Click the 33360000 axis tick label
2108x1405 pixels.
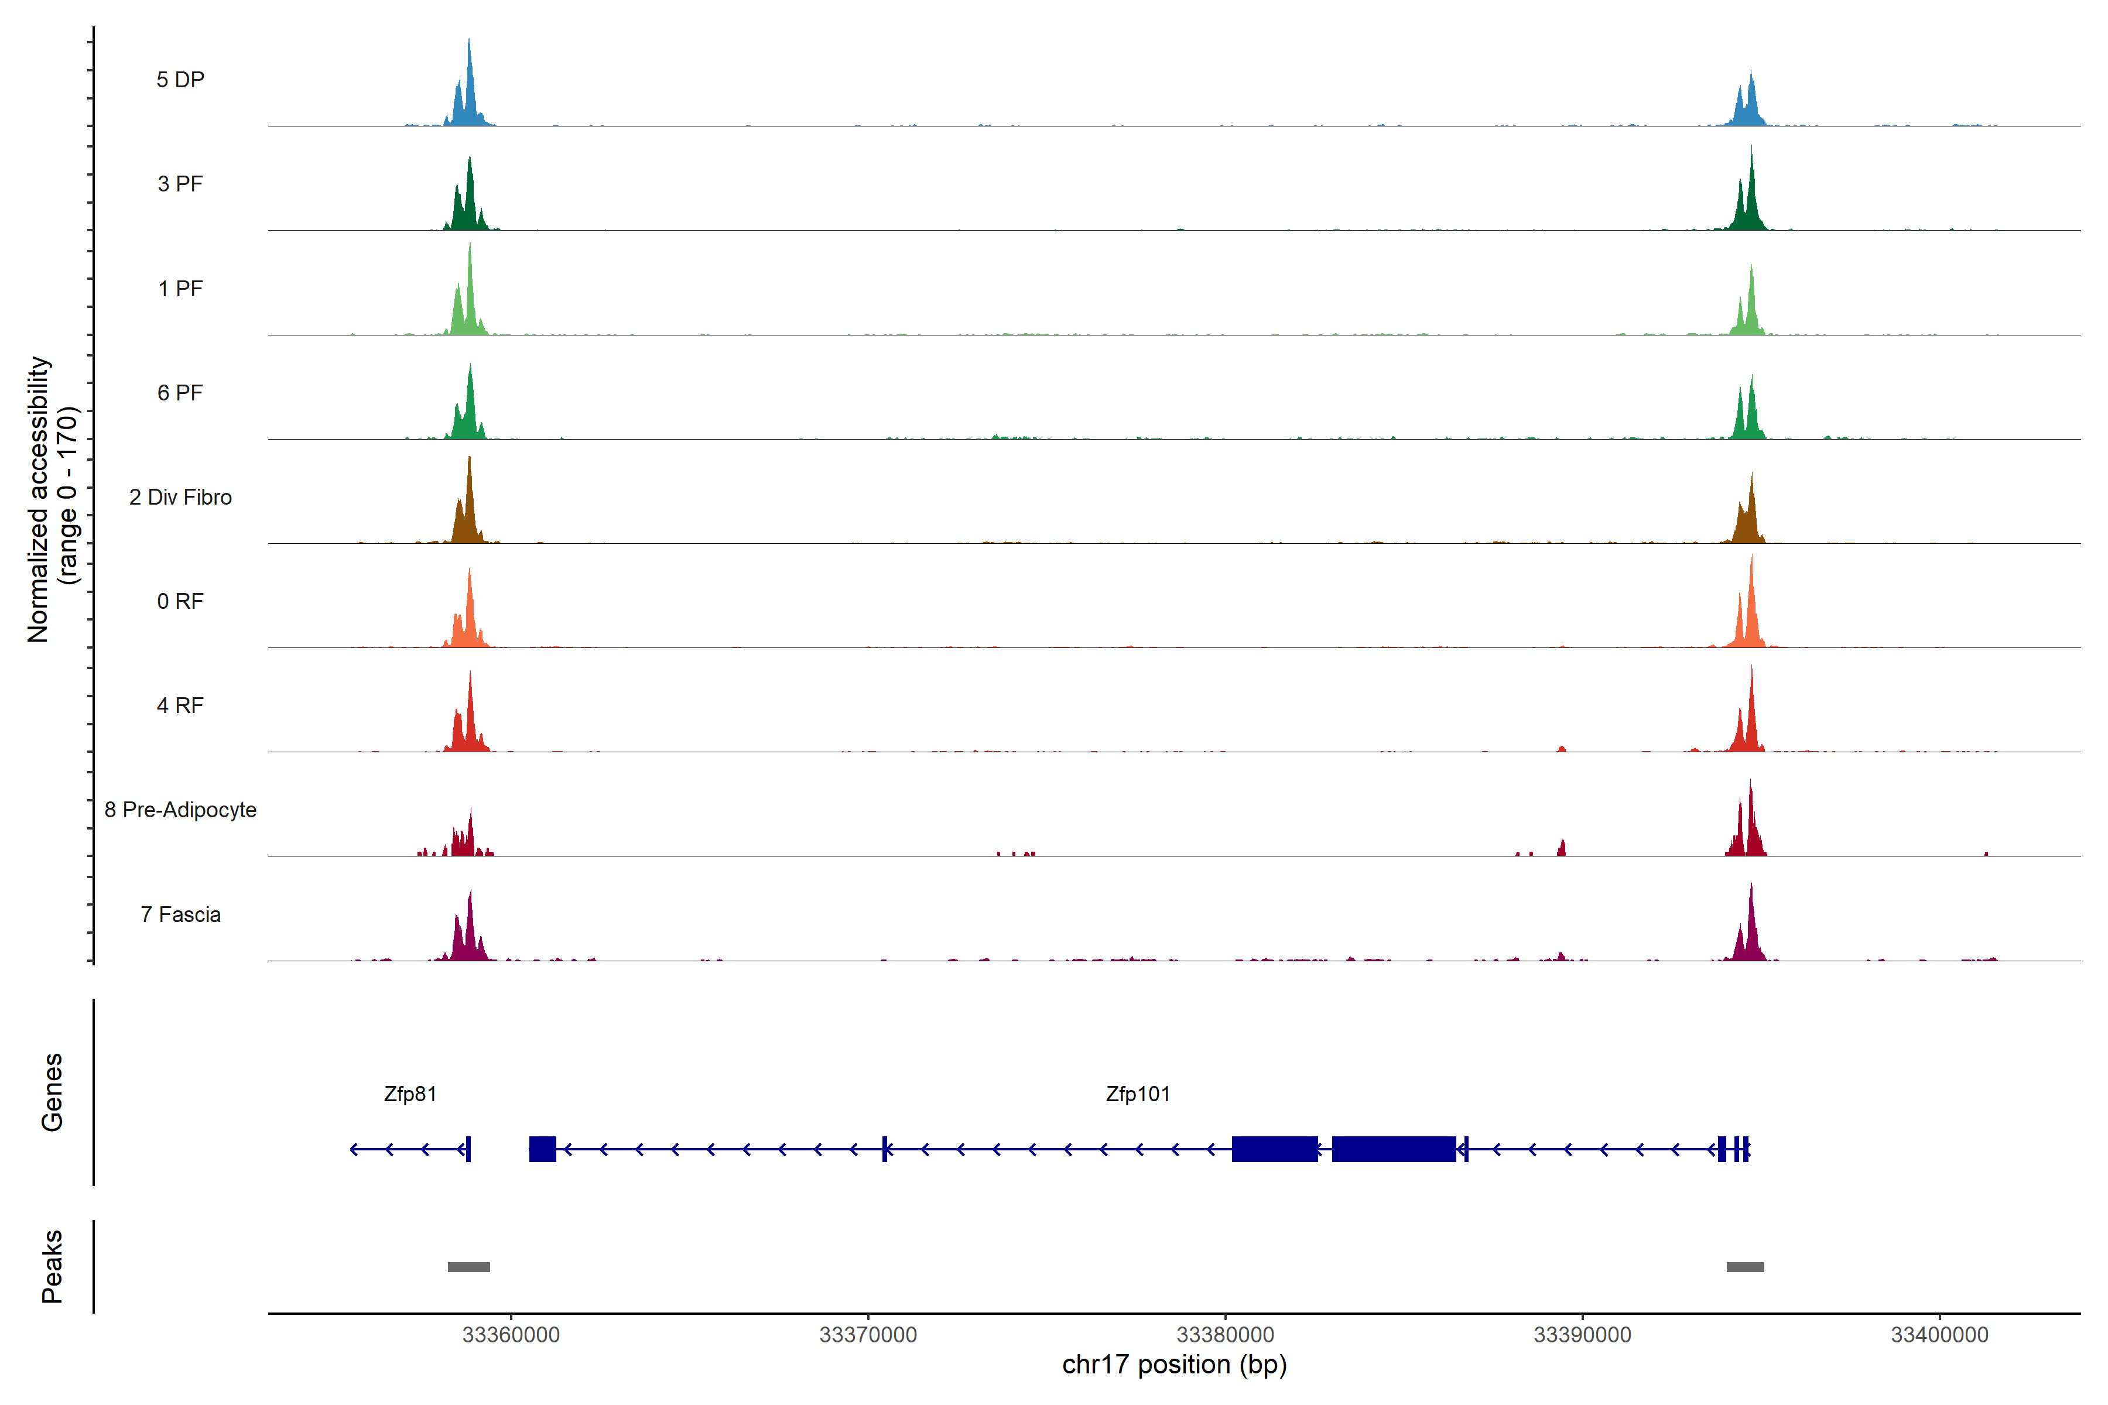[x=511, y=1334]
